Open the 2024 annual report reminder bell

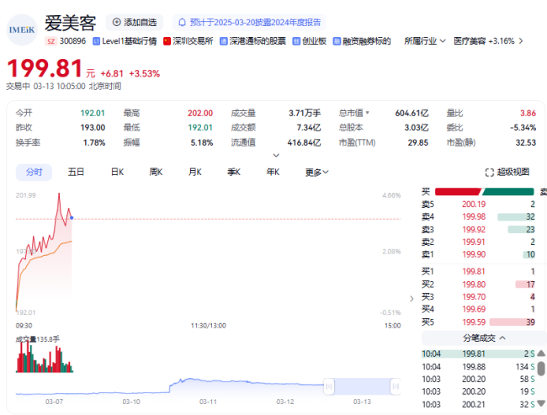tap(182, 23)
